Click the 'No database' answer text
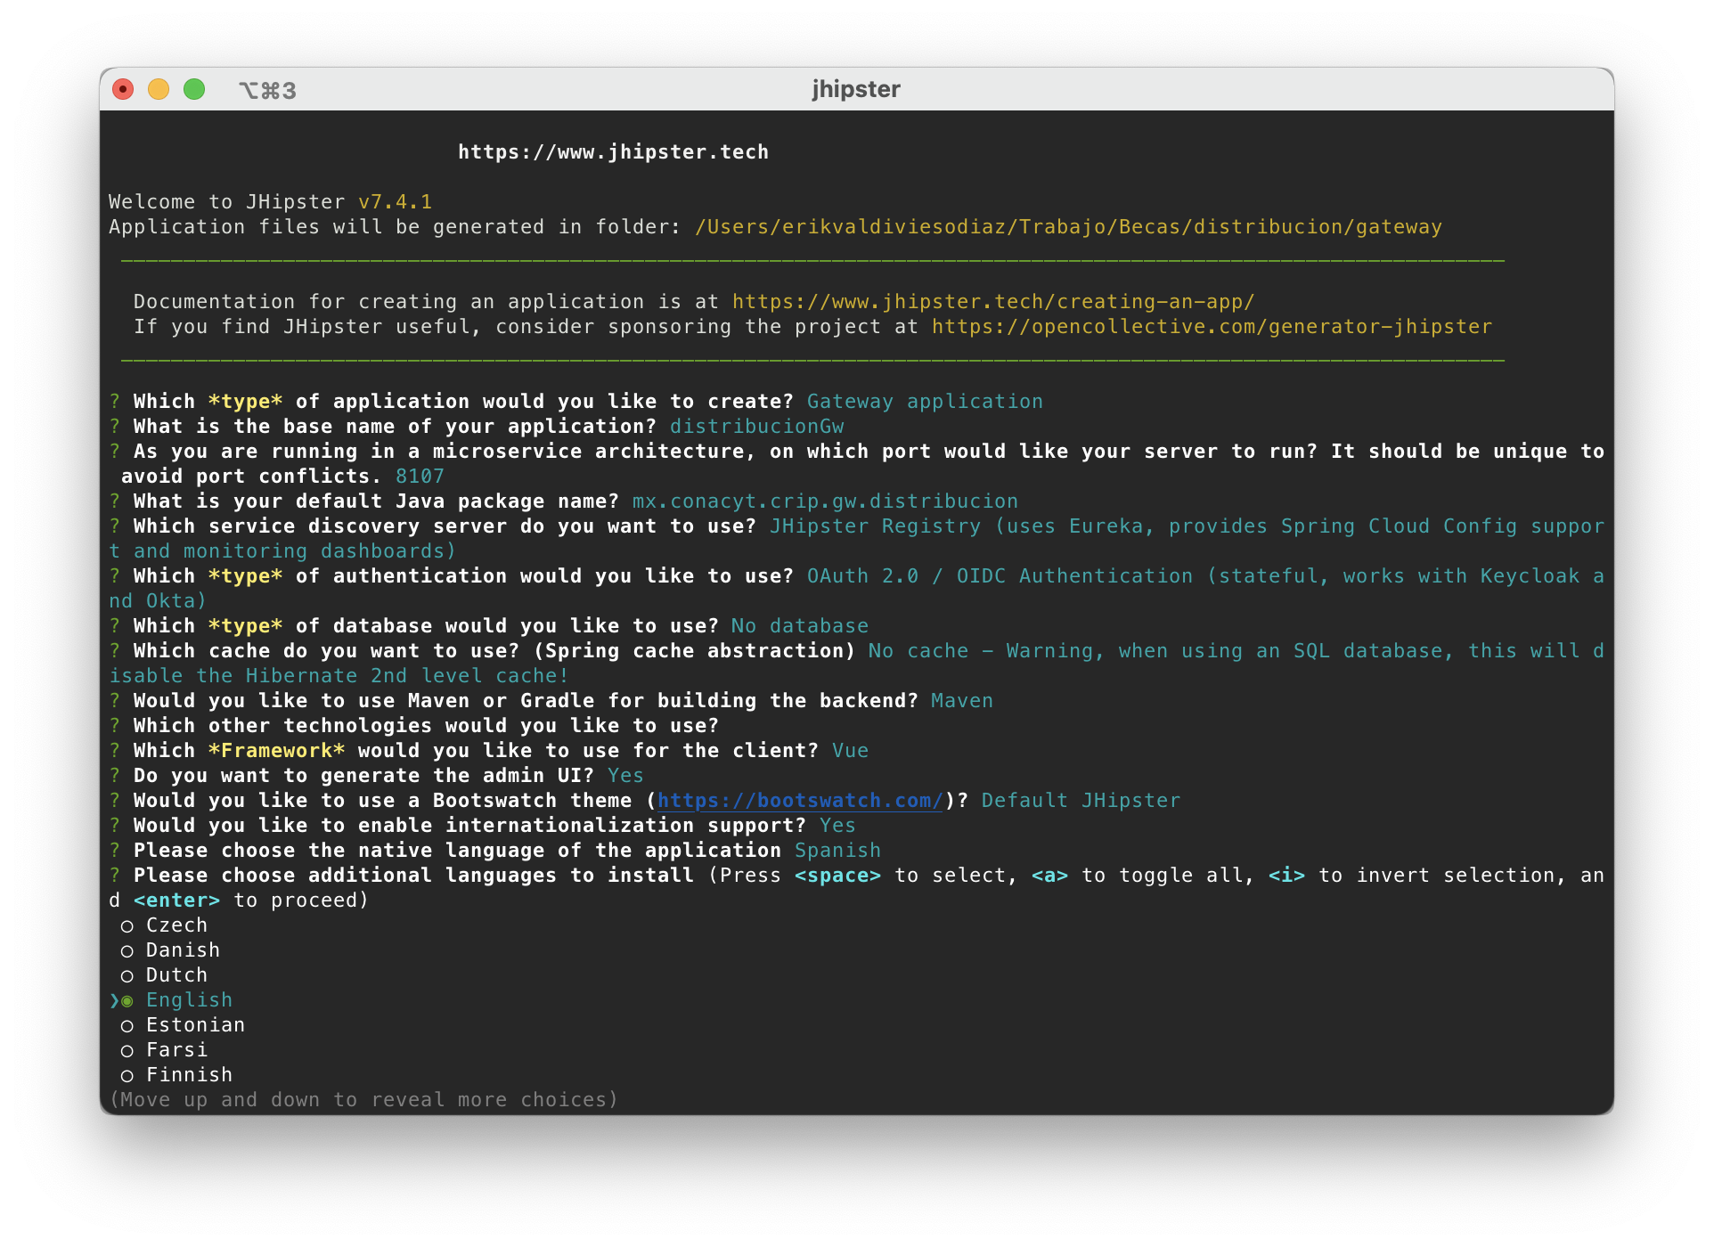The height and width of the screenshot is (1247, 1714). pos(799,626)
